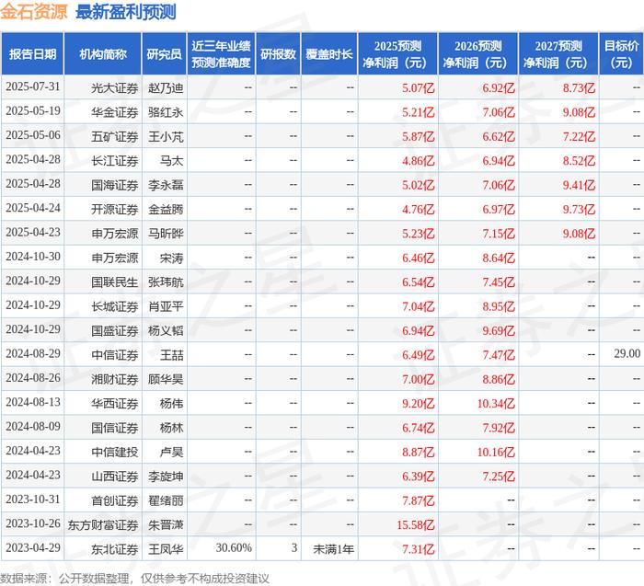
Task: Click the 9.73亿 forecast value
Action: (579, 209)
